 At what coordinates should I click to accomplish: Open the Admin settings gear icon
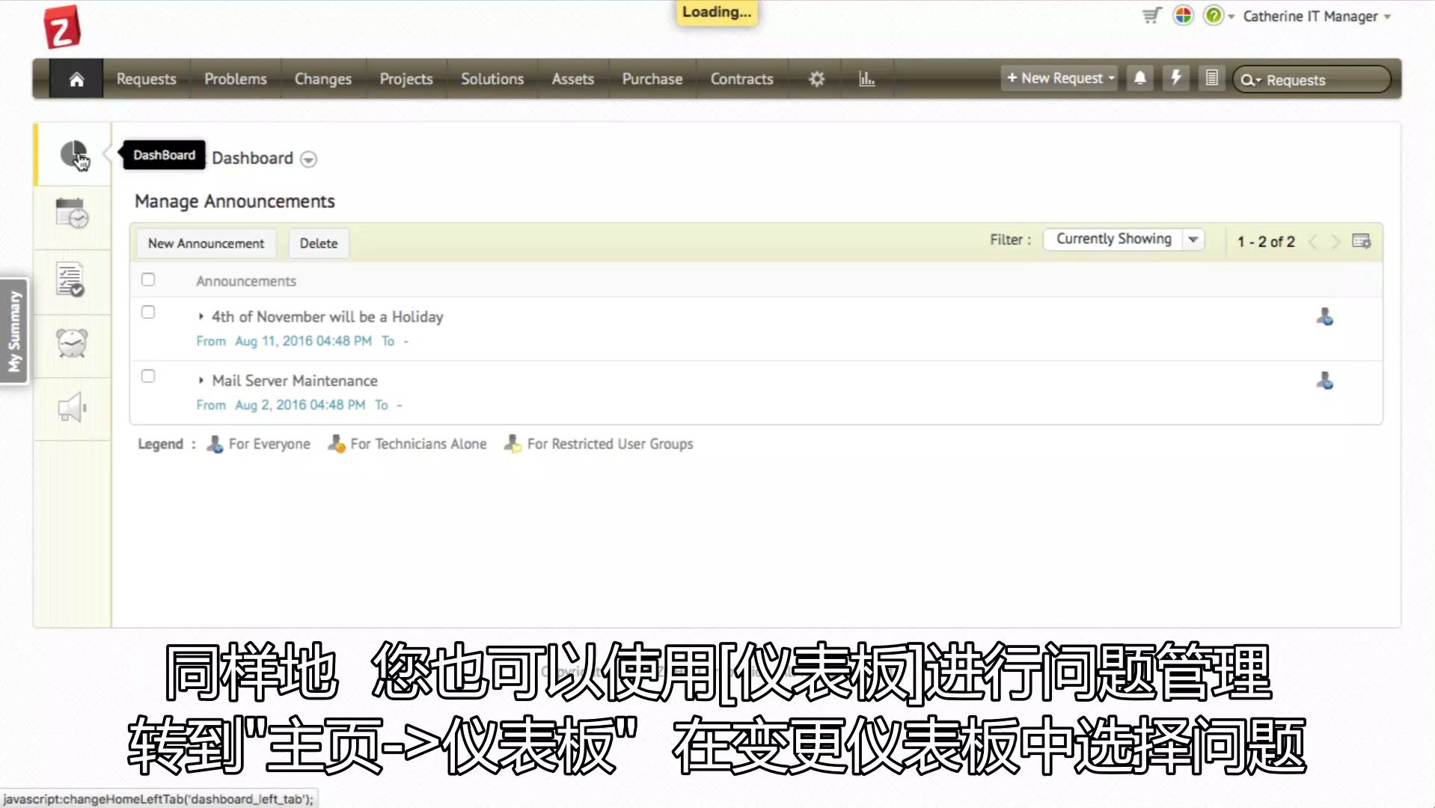click(816, 78)
